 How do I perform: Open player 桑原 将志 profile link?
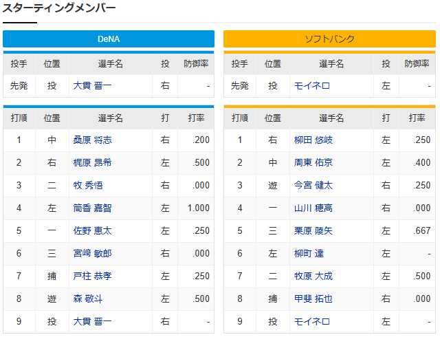point(92,140)
